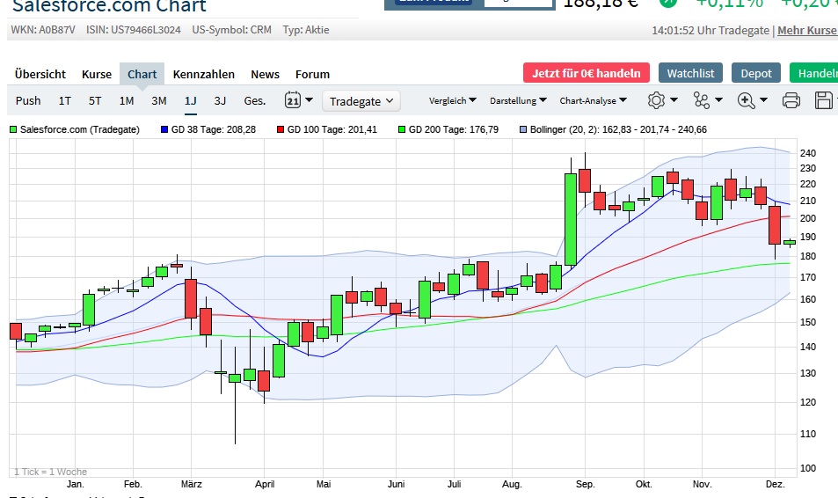Viewport: 838px width, 498px height.
Task: Expand arrow beside the share icon
Action: [x=718, y=100]
